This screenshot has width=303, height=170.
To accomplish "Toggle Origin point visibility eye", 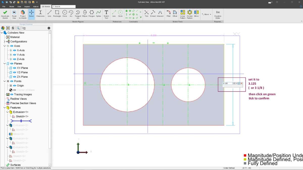I will click(x=14, y=86).
